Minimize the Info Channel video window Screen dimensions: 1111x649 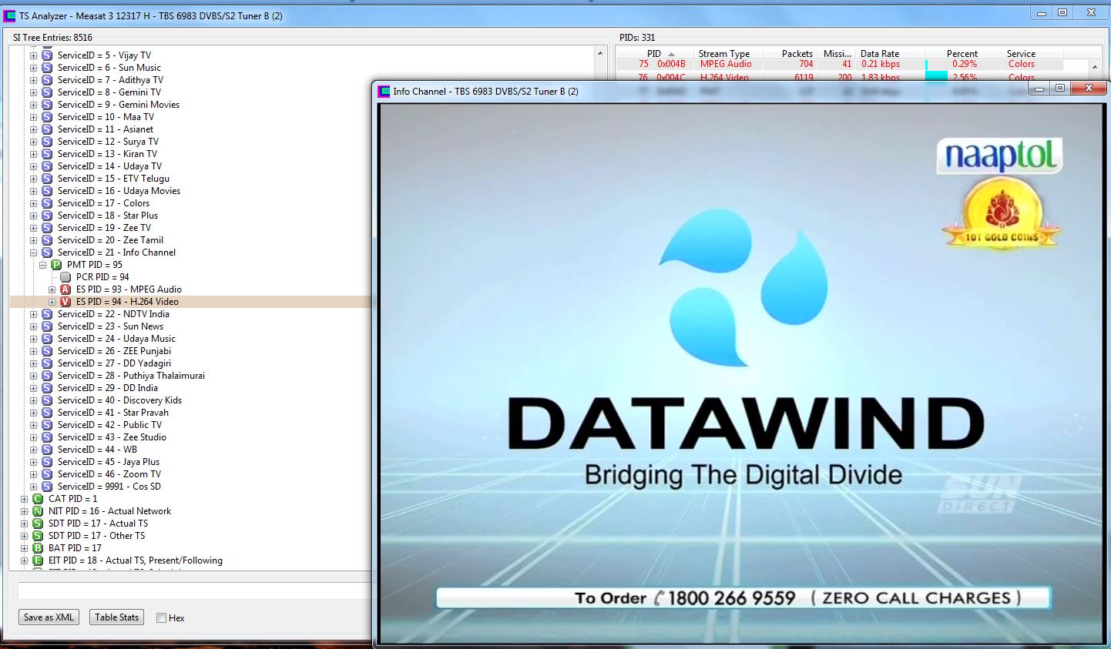pyautogui.click(x=1039, y=89)
